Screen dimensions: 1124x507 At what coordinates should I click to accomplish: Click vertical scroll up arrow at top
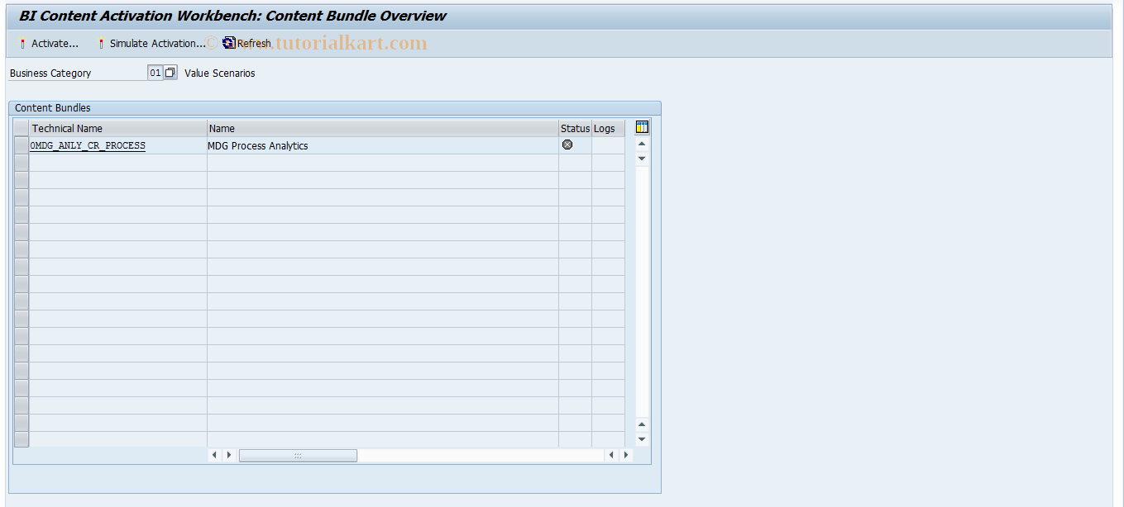pyautogui.click(x=642, y=144)
